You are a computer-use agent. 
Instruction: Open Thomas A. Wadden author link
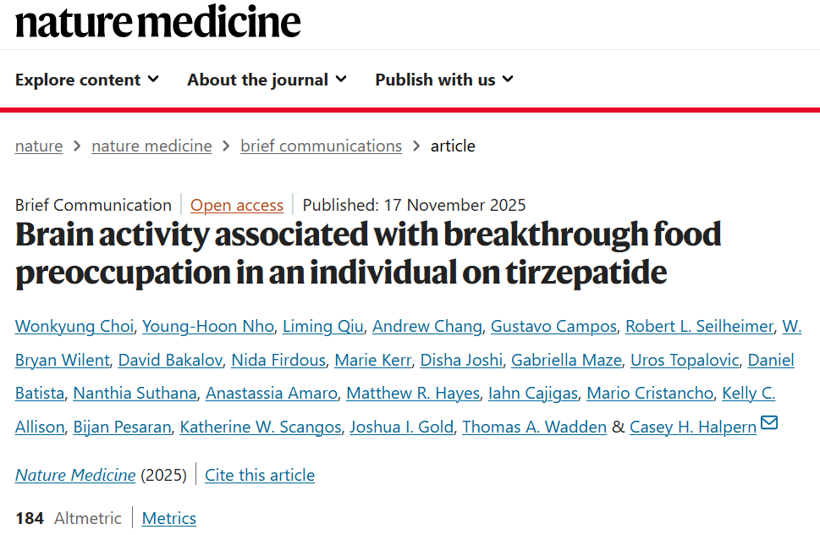pyautogui.click(x=534, y=427)
